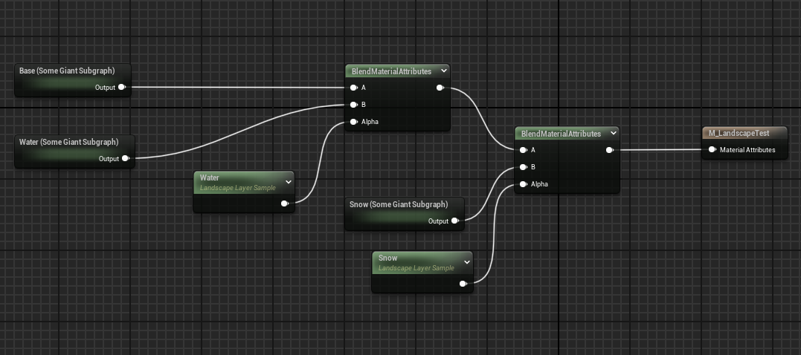Click the Alpha pin fed by Water layer sample
The height and width of the screenshot is (355, 801).
coord(353,122)
